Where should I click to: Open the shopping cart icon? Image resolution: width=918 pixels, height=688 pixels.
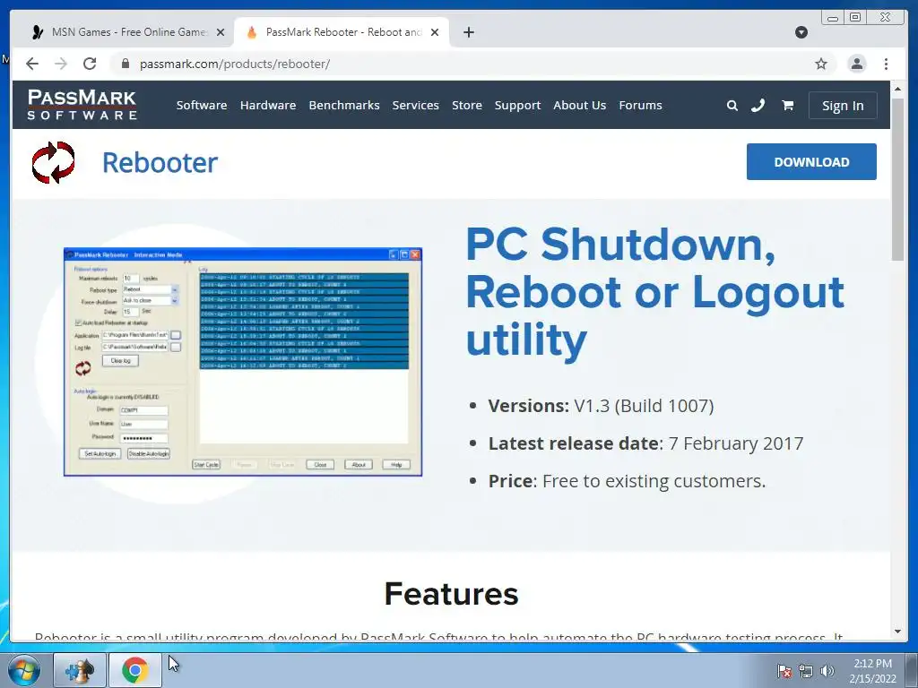pyautogui.click(x=787, y=106)
